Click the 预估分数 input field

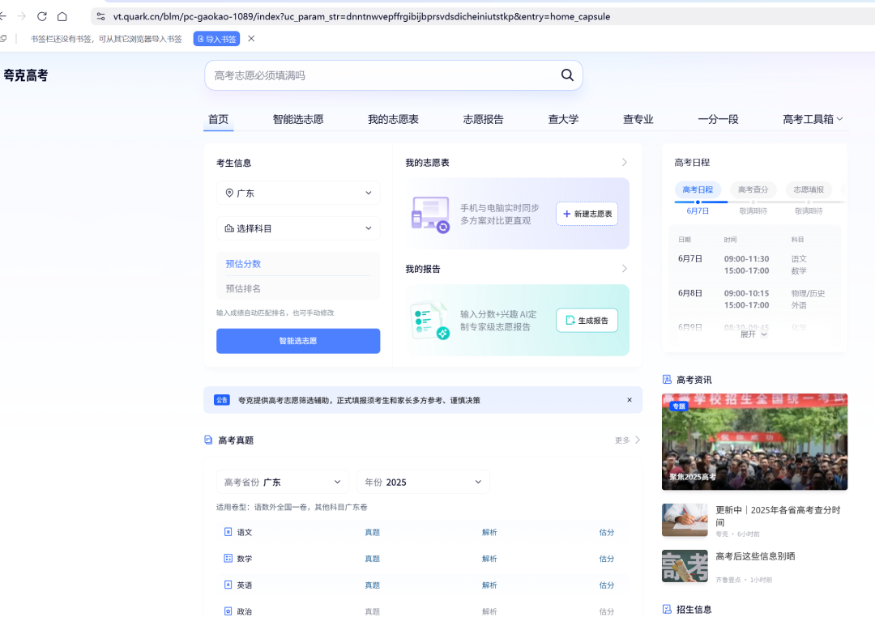pyautogui.click(x=298, y=264)
